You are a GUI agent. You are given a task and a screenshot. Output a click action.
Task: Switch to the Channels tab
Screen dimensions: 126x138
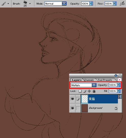pos(89,80)
